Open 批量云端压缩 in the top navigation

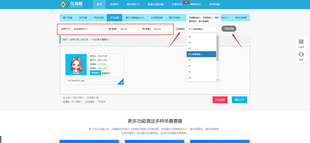(x=156, y=4)
